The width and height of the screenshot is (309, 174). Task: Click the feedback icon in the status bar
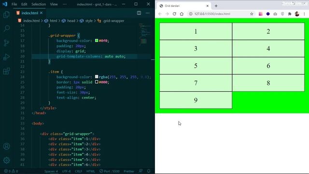point(140,171)
